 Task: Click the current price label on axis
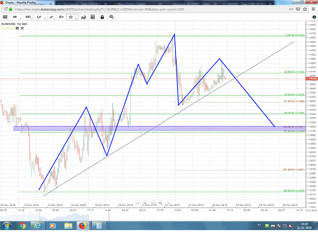[x=311, y=79]
